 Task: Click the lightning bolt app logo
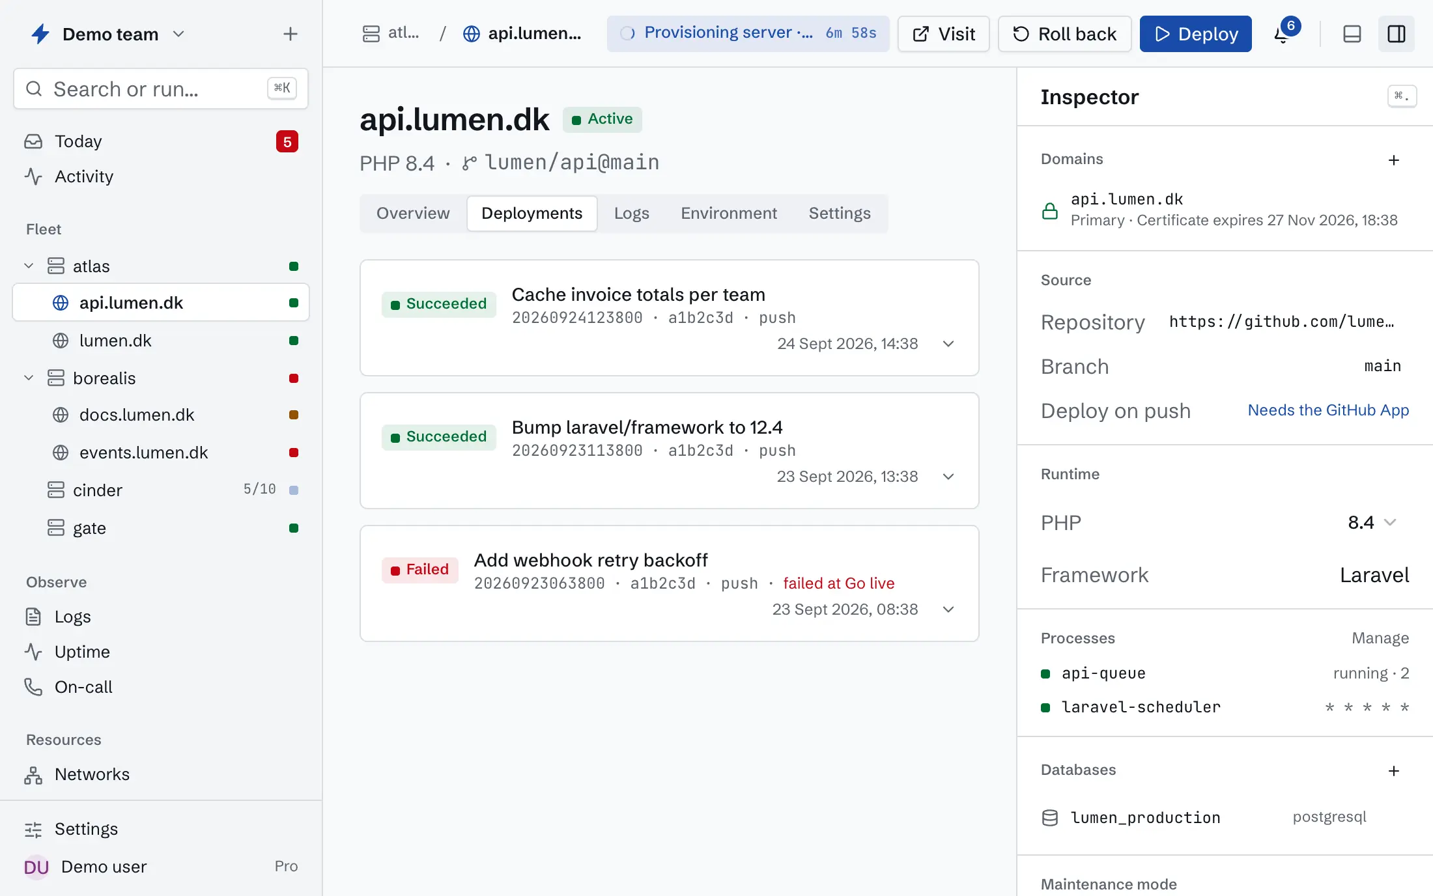click(x=40, y=34)
